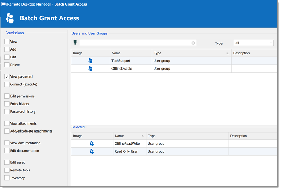Check the Edit permissions checkbox
Screen dimensions: 281x190
tap(7, 96)
